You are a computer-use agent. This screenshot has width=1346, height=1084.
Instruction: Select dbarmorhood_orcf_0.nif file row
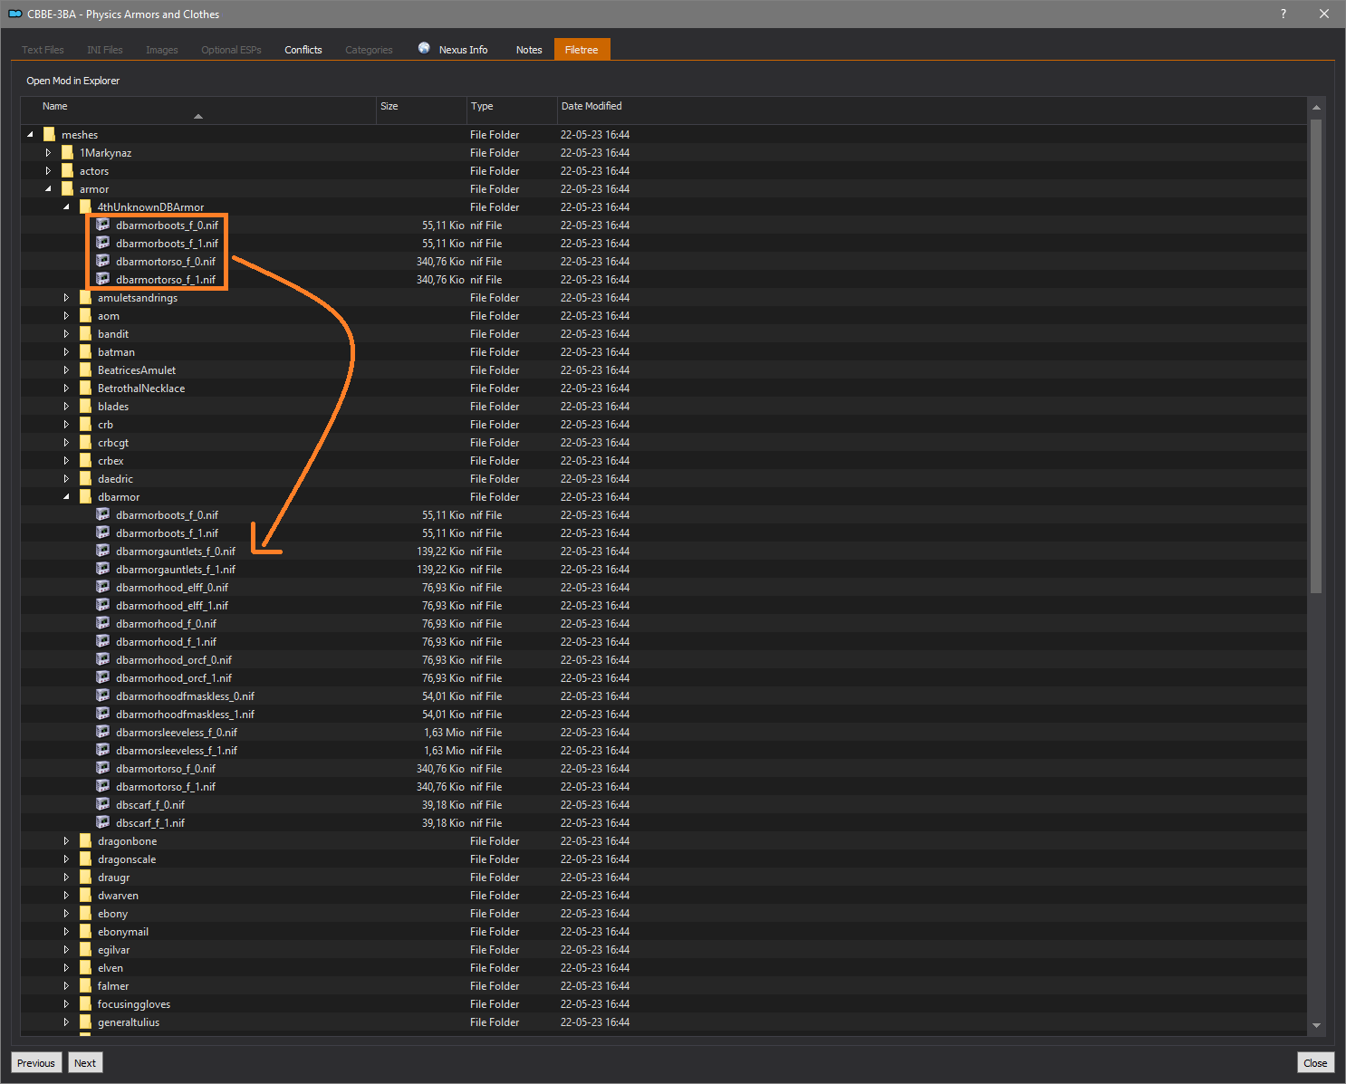point(664,659)
